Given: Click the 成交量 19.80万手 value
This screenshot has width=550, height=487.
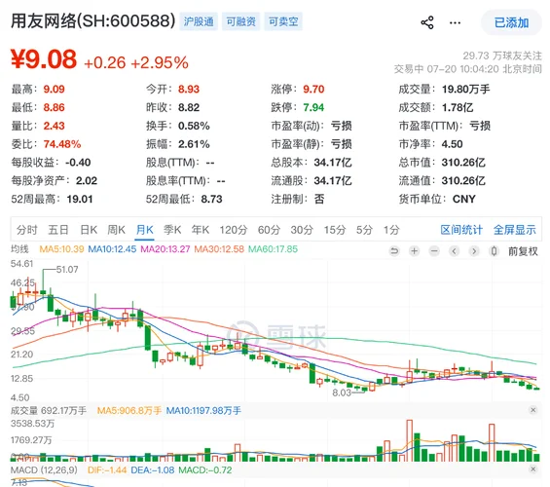Looking at the screenshot, I should coord(466,89).
